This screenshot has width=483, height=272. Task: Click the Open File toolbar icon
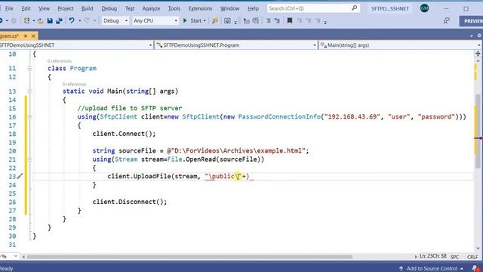(40, 20)
